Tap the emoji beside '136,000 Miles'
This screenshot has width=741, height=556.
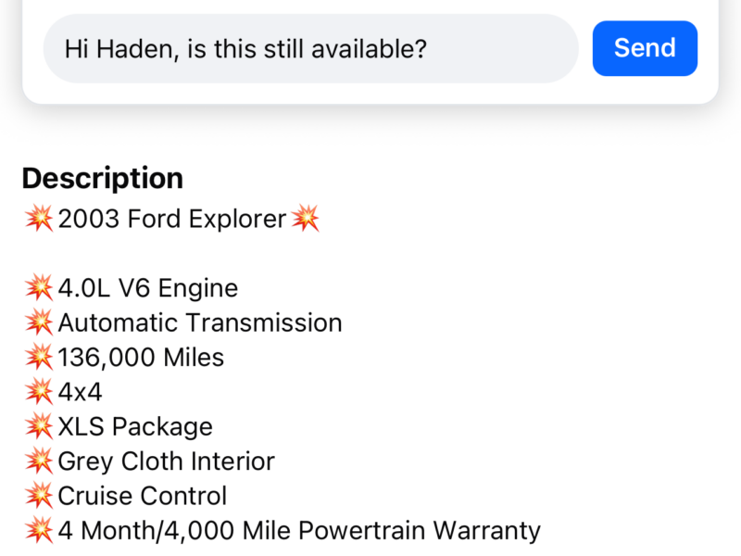tap(39, 358)
